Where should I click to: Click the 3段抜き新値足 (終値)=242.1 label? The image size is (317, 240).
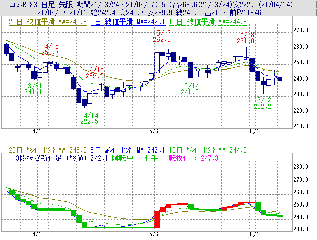(61, 158)
